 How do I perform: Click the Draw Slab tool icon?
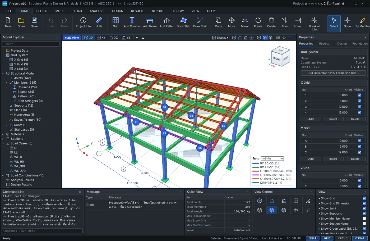click(183, 20)
